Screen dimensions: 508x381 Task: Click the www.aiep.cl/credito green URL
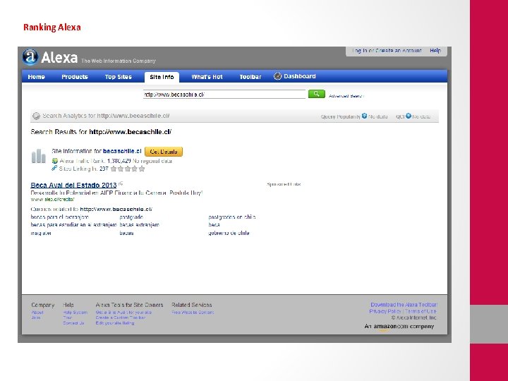tap(52, 199)
